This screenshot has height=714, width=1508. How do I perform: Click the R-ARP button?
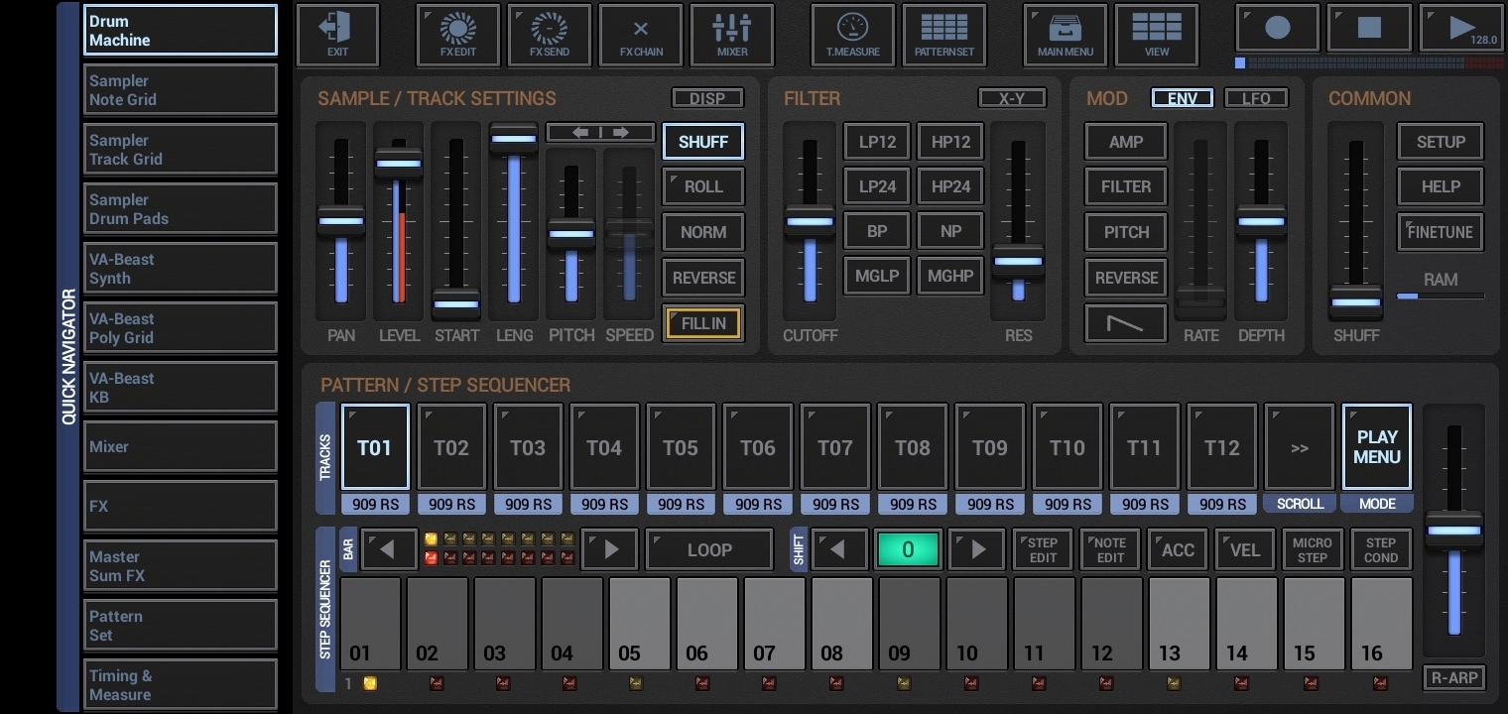point(1454,677)
